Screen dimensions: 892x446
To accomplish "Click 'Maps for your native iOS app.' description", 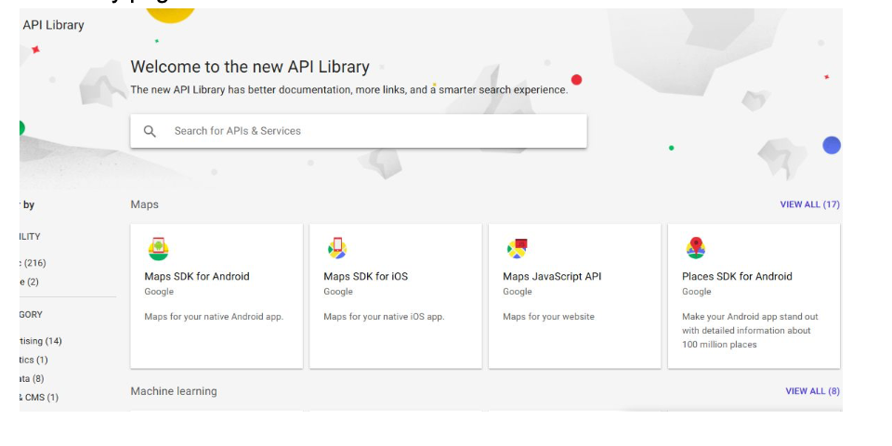I will (384, 317).
